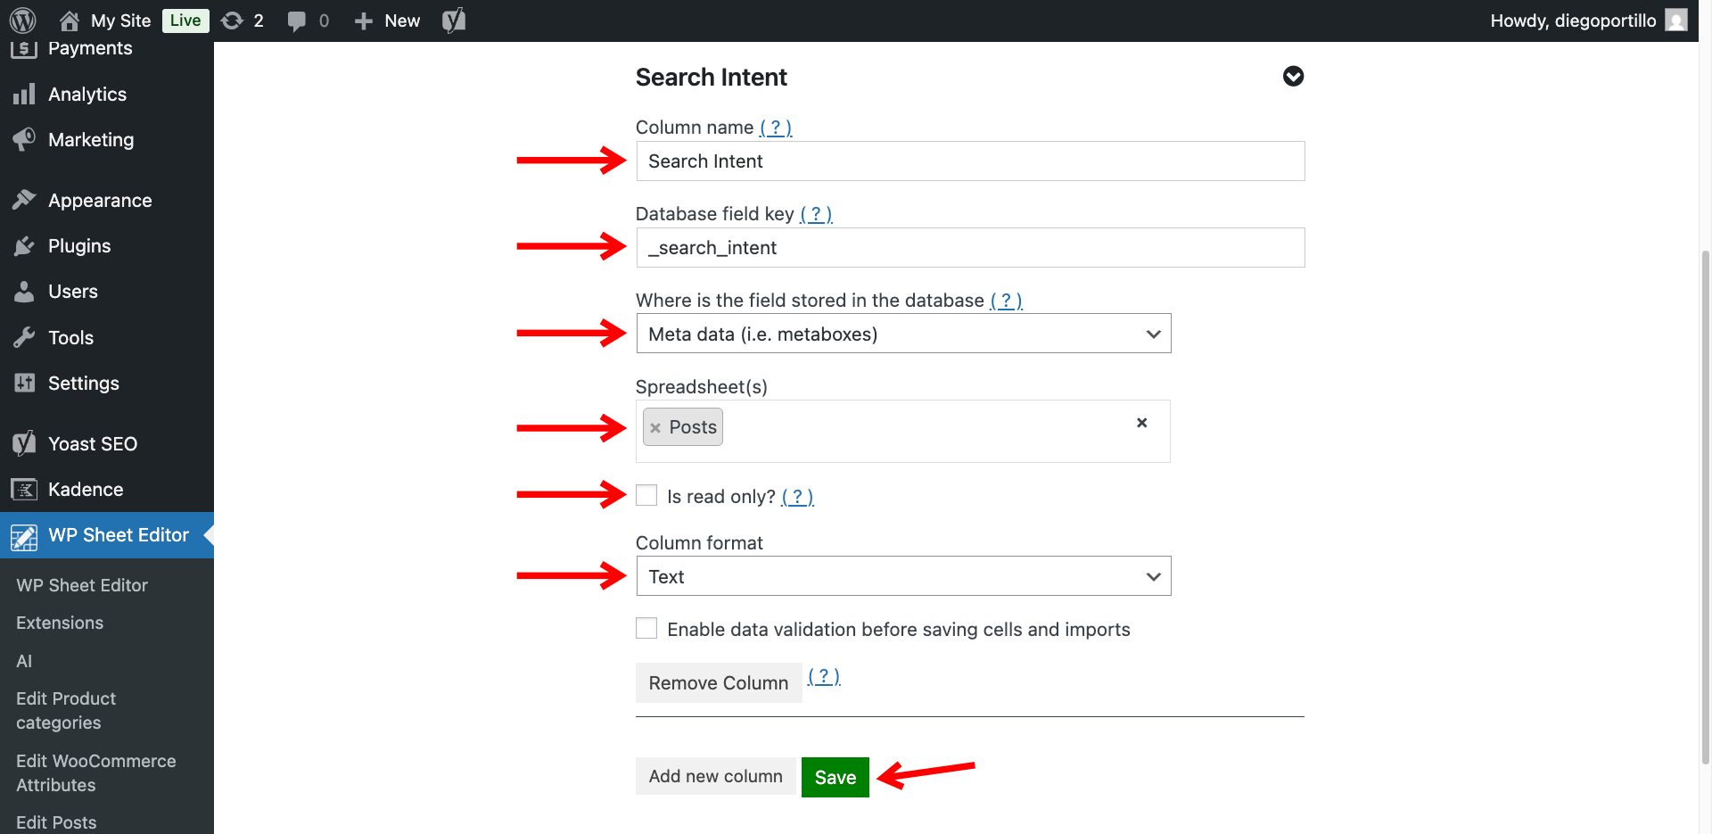Screen dimensions: 1712x834
Task: Click the WP Sheet Editor grid icon
Action: point(24,535)
